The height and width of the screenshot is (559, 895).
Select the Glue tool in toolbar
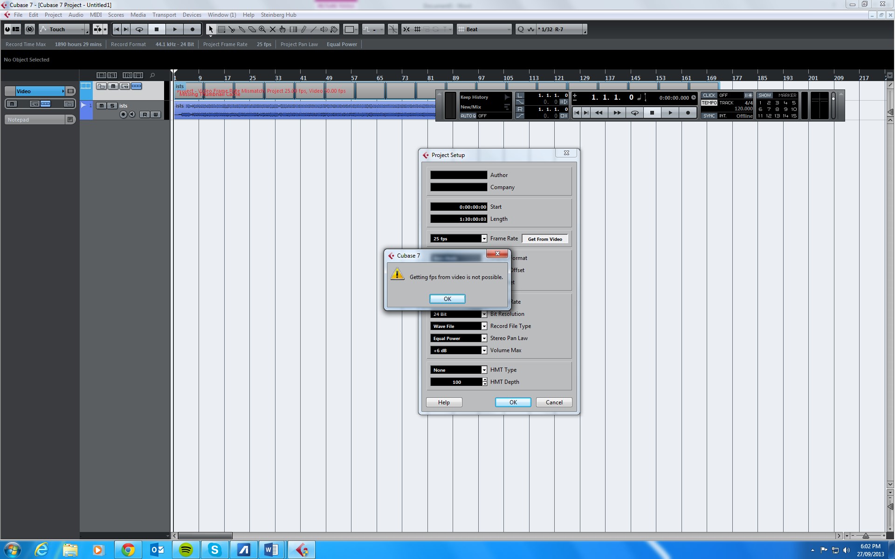242,29
